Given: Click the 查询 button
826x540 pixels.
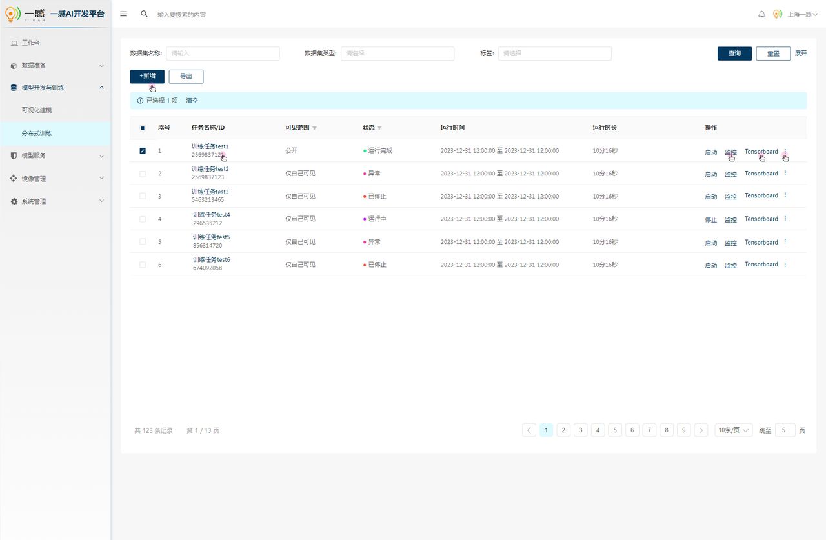Looking at the screenshot, I should pos(734,54).
